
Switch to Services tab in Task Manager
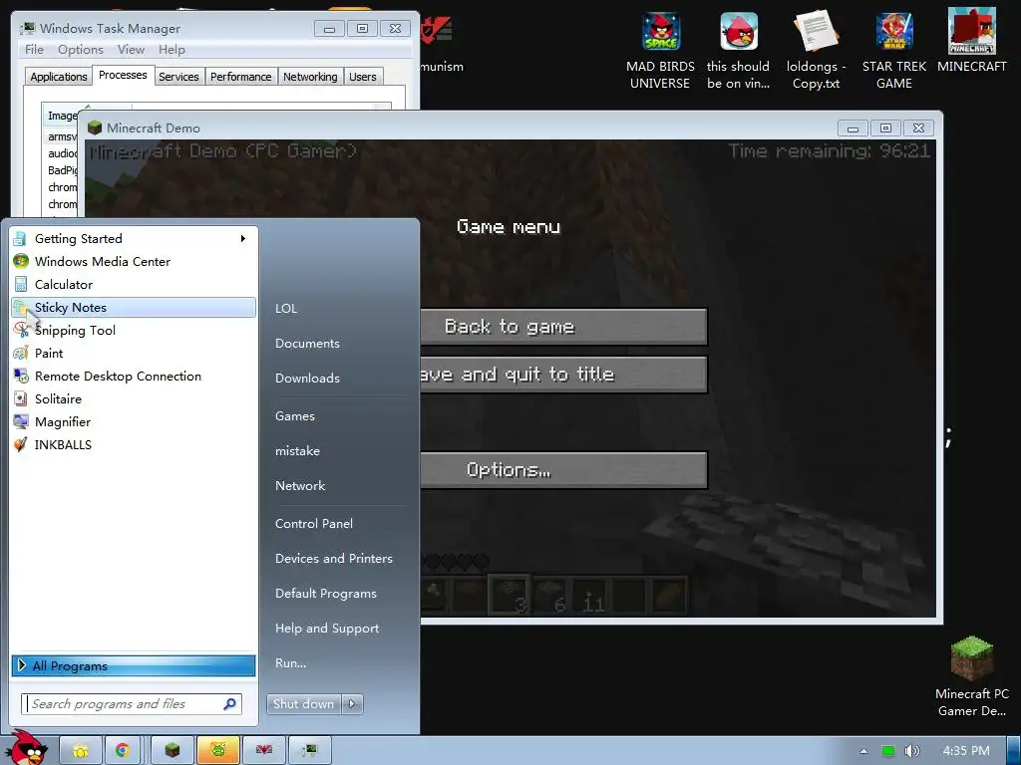pyautogui.click(x=178, y=77)
